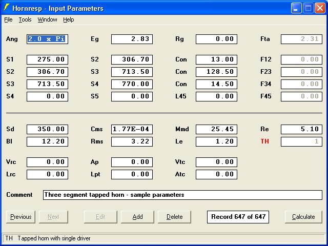Click the Sd field with 350.00

point(47,129)
